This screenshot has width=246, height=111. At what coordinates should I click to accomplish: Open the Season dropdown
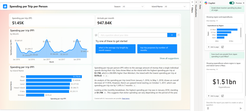pyautogui.click(x=133, y=6)
